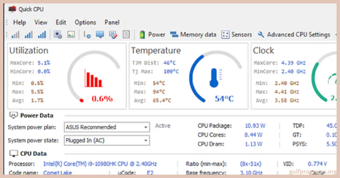Open the Help menu

pos(19,22)
